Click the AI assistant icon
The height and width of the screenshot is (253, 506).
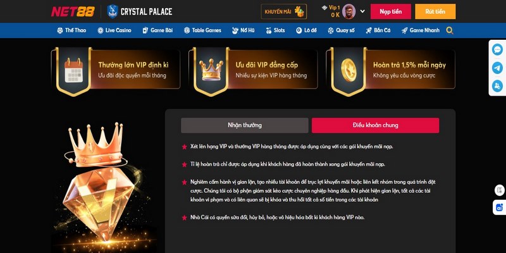(500, 207)
